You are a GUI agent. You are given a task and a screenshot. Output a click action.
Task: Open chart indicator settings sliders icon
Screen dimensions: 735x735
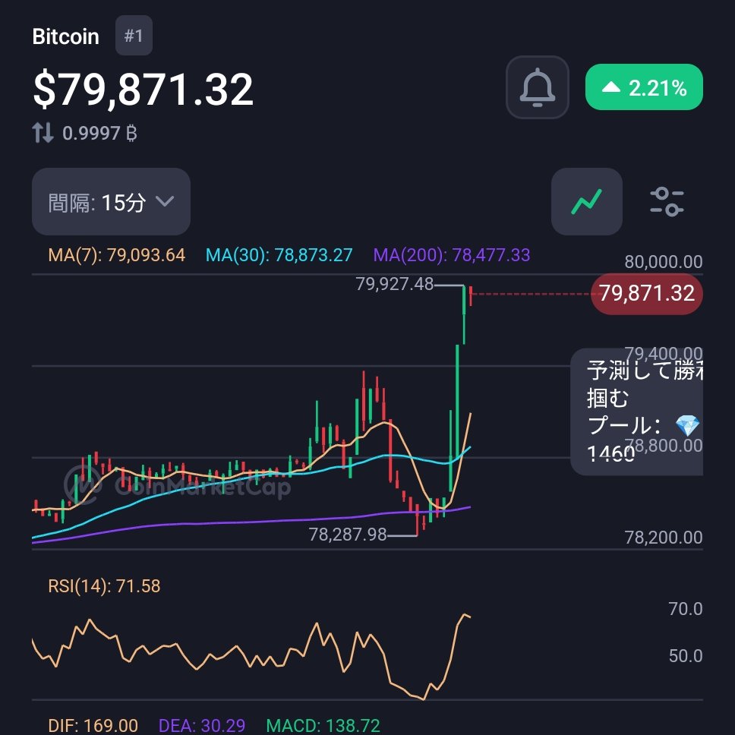[x=667, y=201]
